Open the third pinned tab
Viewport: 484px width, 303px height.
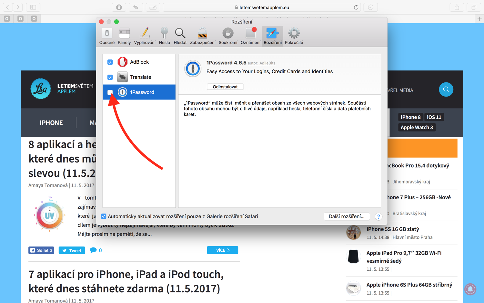[x=34, y=19]
